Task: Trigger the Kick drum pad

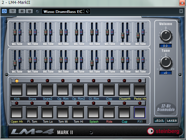Action: 17,90
